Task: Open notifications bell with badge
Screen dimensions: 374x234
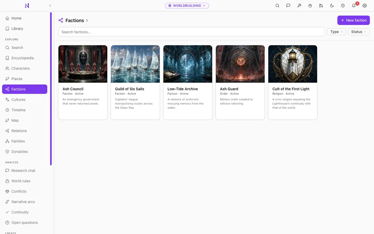Action: point(354,6)
